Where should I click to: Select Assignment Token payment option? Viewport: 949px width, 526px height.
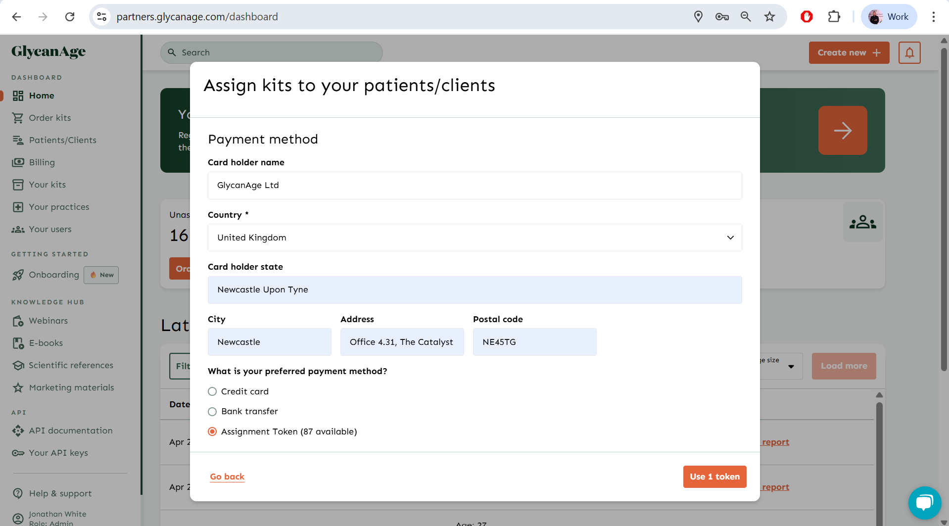point(212,431)
